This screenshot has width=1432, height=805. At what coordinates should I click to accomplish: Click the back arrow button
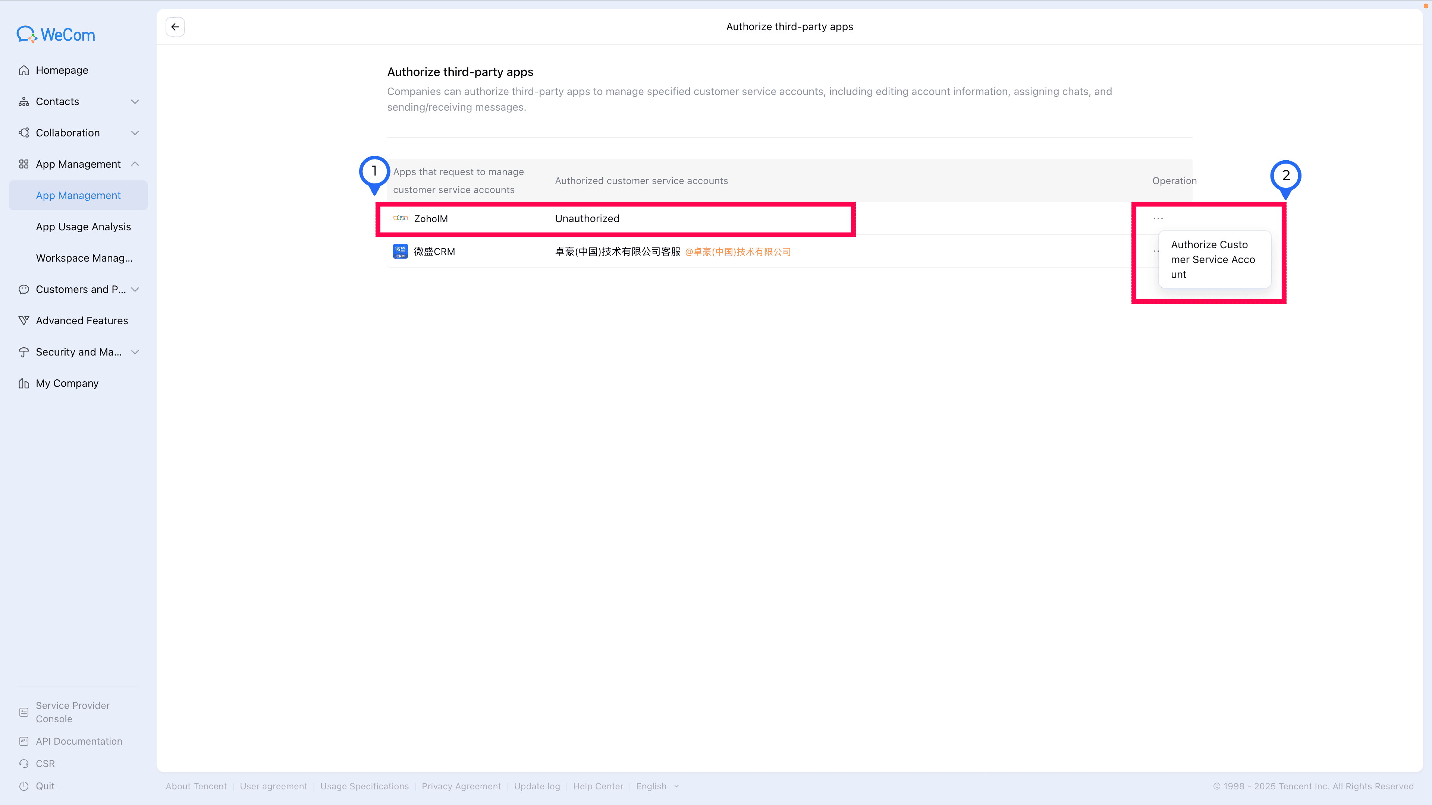point(175,27)
